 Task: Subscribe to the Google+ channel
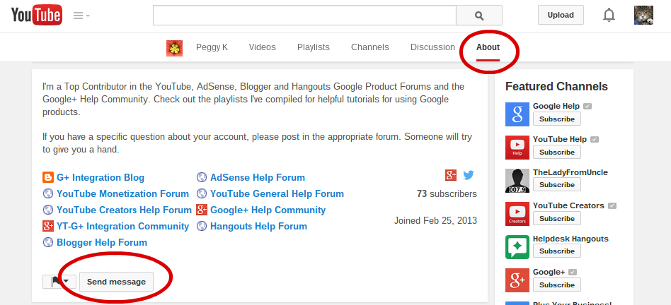click(x=557, y=285)
